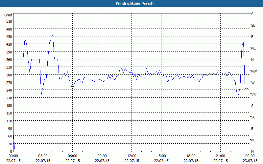This screenshot has width=263, height=164.
Task: Click the 06:00 time label
Action: (72, 156)
